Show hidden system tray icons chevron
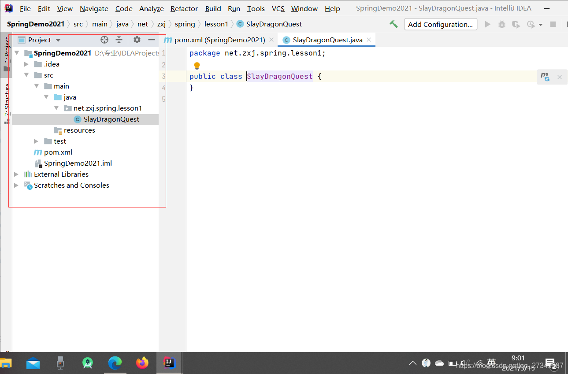Image resolution: width=568 pixels, height=374 pixels. [x=413, y=363]
